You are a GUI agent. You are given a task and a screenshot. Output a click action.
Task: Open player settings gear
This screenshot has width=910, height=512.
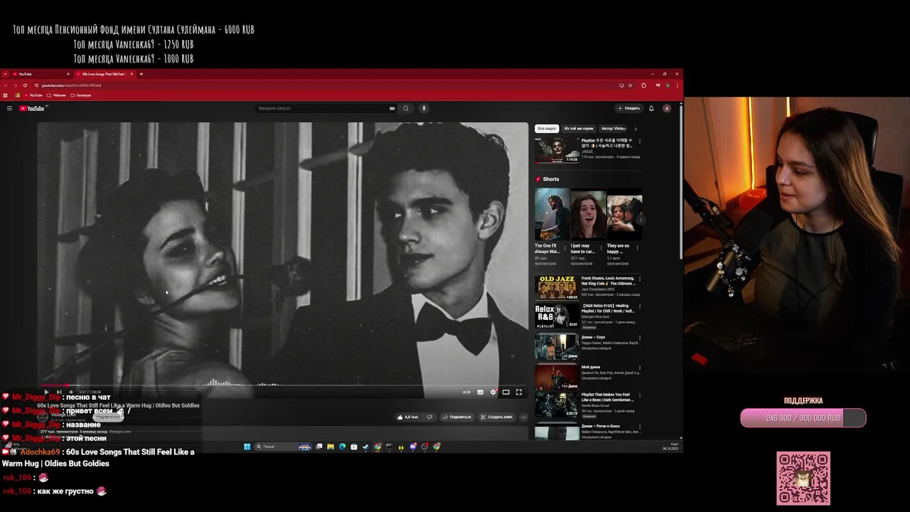tap(493, 392)
